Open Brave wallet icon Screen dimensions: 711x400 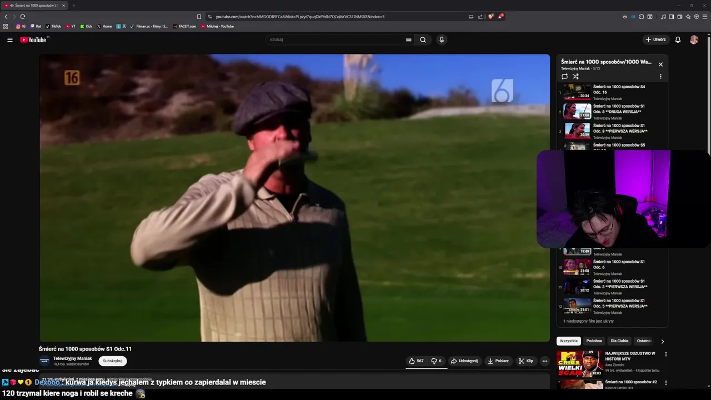(680, 17)
